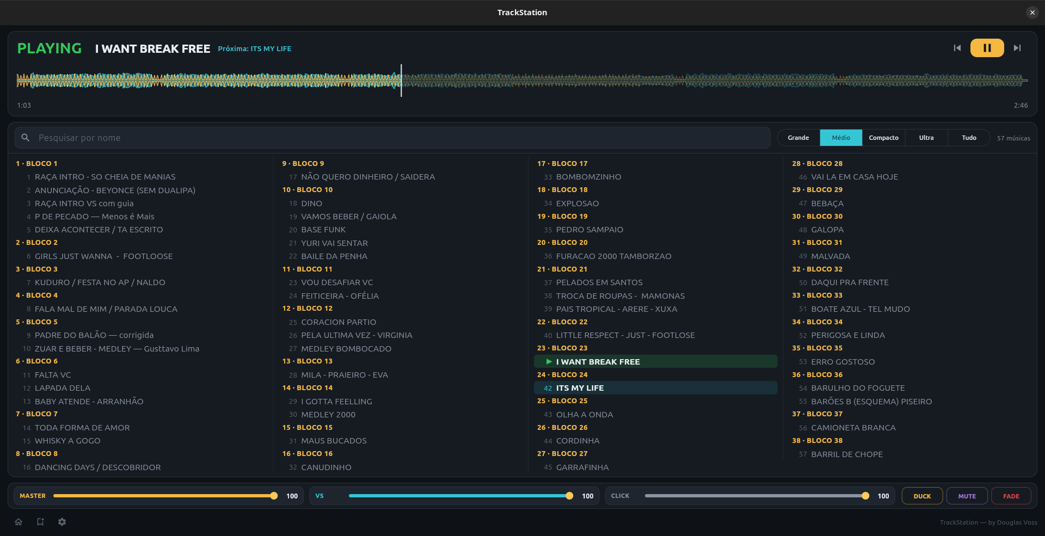Select the Tudo view option

coord(969,138)
